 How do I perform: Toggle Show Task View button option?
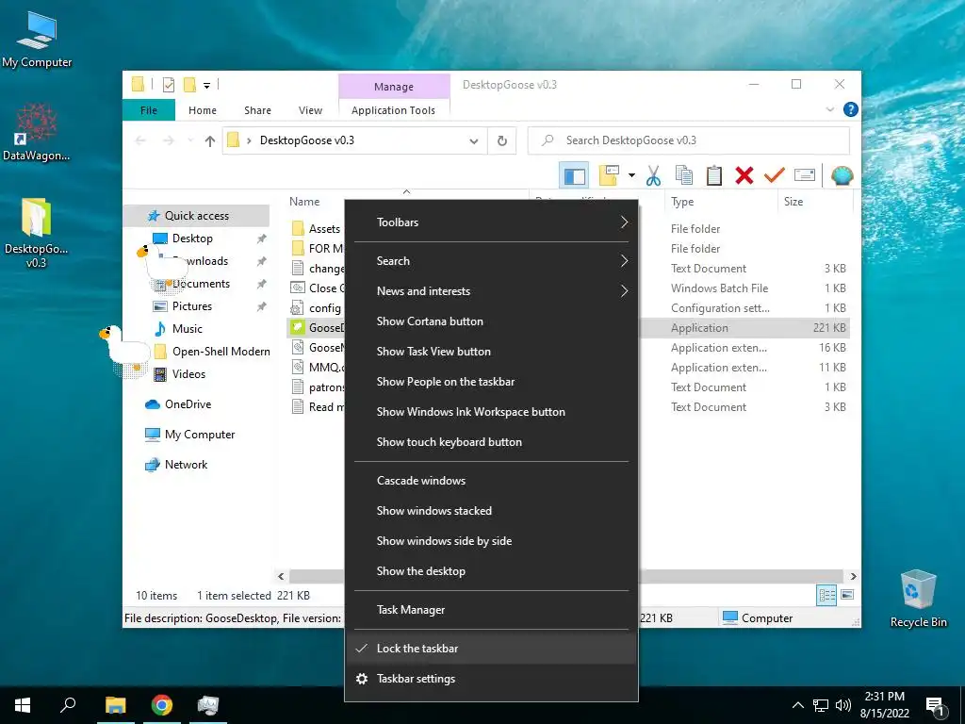click(x=491, y=352)
